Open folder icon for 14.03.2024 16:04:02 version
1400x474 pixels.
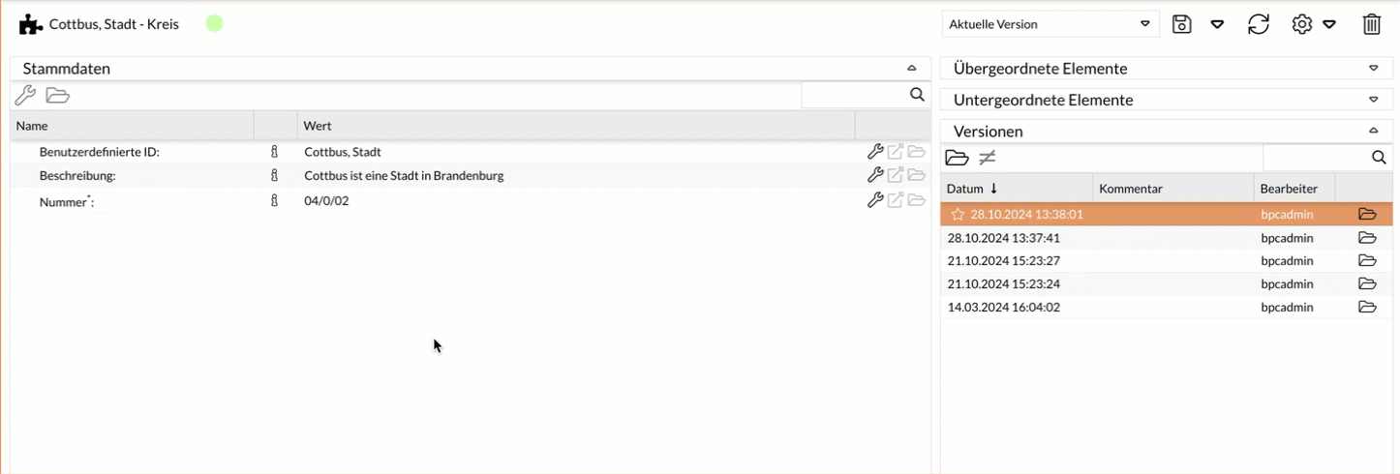(x=1367, y=308)
